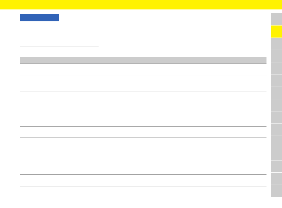282x208 pixels.
Task: Select the wider second table header cell
Action: 187,60
